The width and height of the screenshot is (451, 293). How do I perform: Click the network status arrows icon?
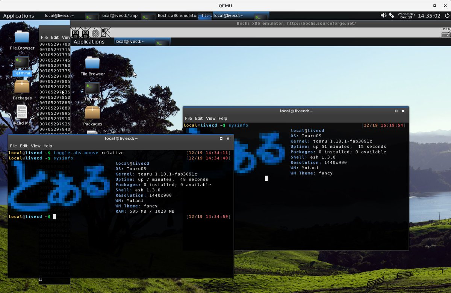(392, 16)
